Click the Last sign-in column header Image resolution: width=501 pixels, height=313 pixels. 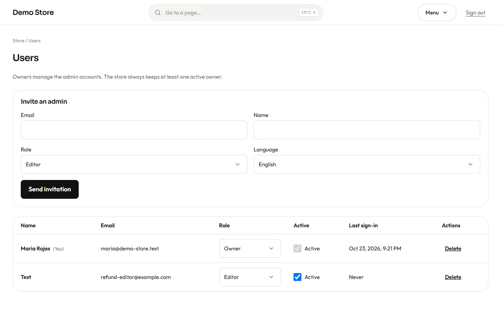[363, 225]
